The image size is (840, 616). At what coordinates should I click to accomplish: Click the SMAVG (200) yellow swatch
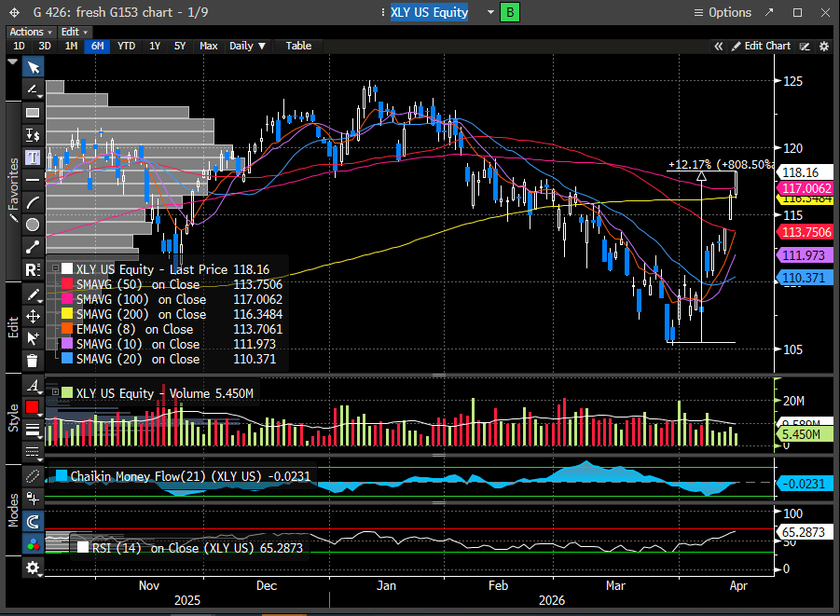67,314
